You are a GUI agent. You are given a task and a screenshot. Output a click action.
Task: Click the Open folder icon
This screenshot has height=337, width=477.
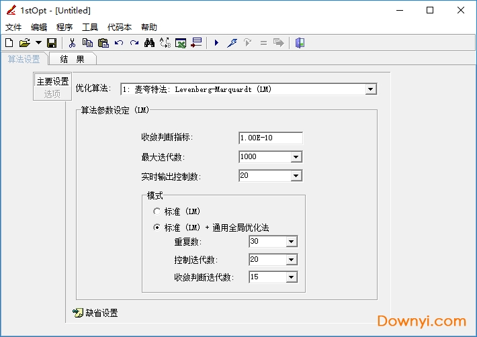tap(24, 43)
